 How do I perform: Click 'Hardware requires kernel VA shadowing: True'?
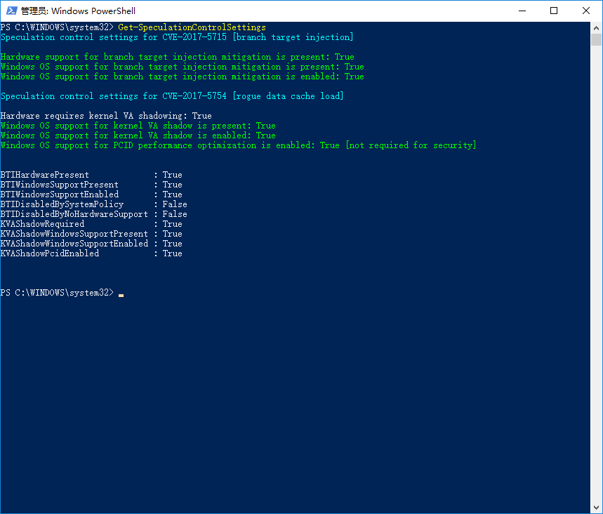(x=106, y=116)
